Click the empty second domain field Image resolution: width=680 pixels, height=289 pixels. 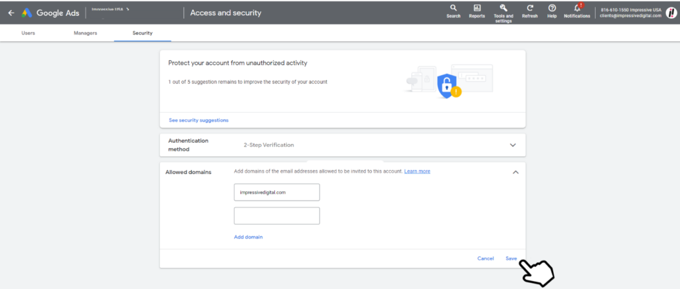(x=277, y=216)
